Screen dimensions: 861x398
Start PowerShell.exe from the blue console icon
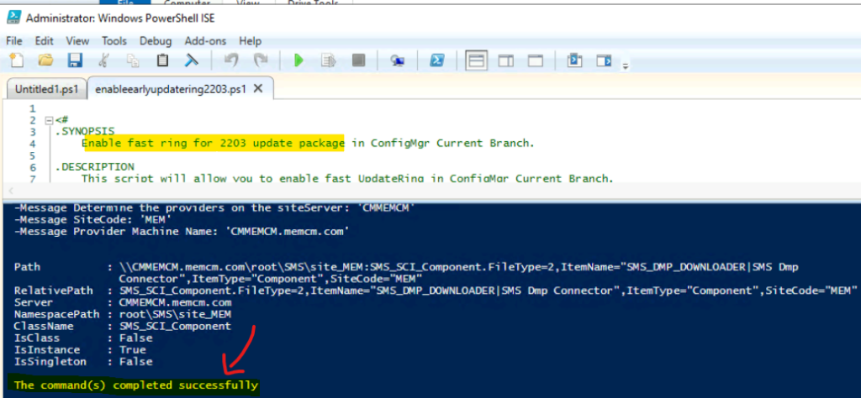tap(436, 60)
